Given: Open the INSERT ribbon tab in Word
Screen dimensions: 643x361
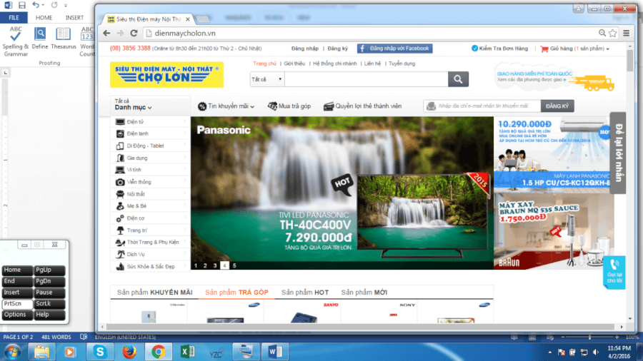Looking at the screenshot, I should (x=74, y=17).
